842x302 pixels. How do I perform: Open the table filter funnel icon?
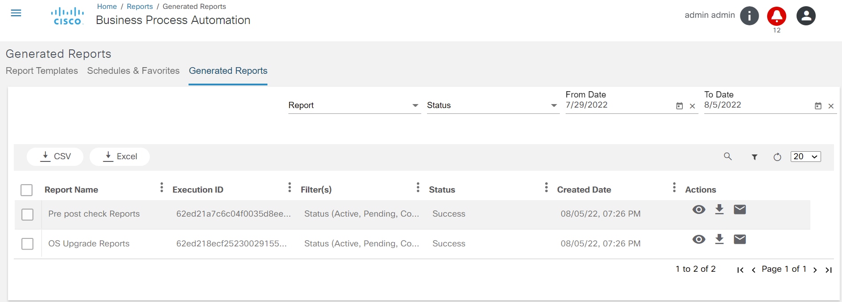click(755, 157)
